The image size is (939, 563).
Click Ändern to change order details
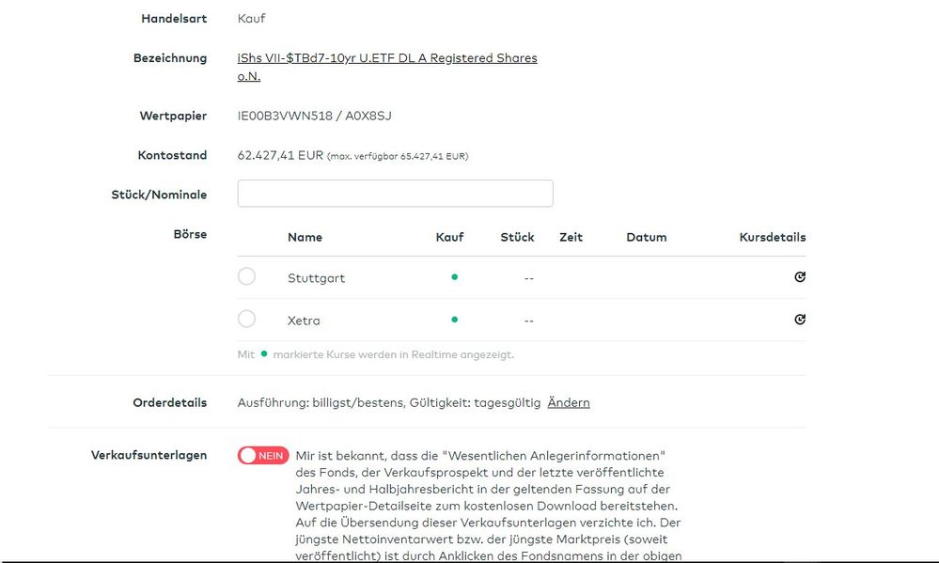[x=569, y=402]
